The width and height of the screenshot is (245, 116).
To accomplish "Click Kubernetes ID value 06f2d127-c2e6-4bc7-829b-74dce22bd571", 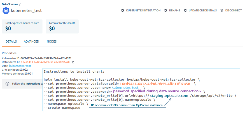I will tap(46, 58).
